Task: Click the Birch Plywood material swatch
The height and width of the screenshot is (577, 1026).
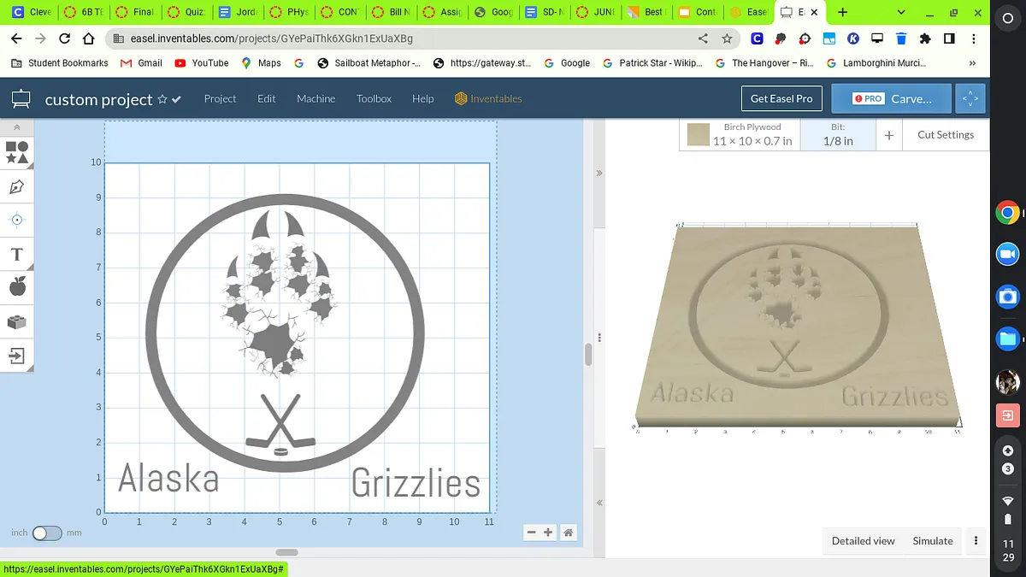Action: tap(699, 135)
